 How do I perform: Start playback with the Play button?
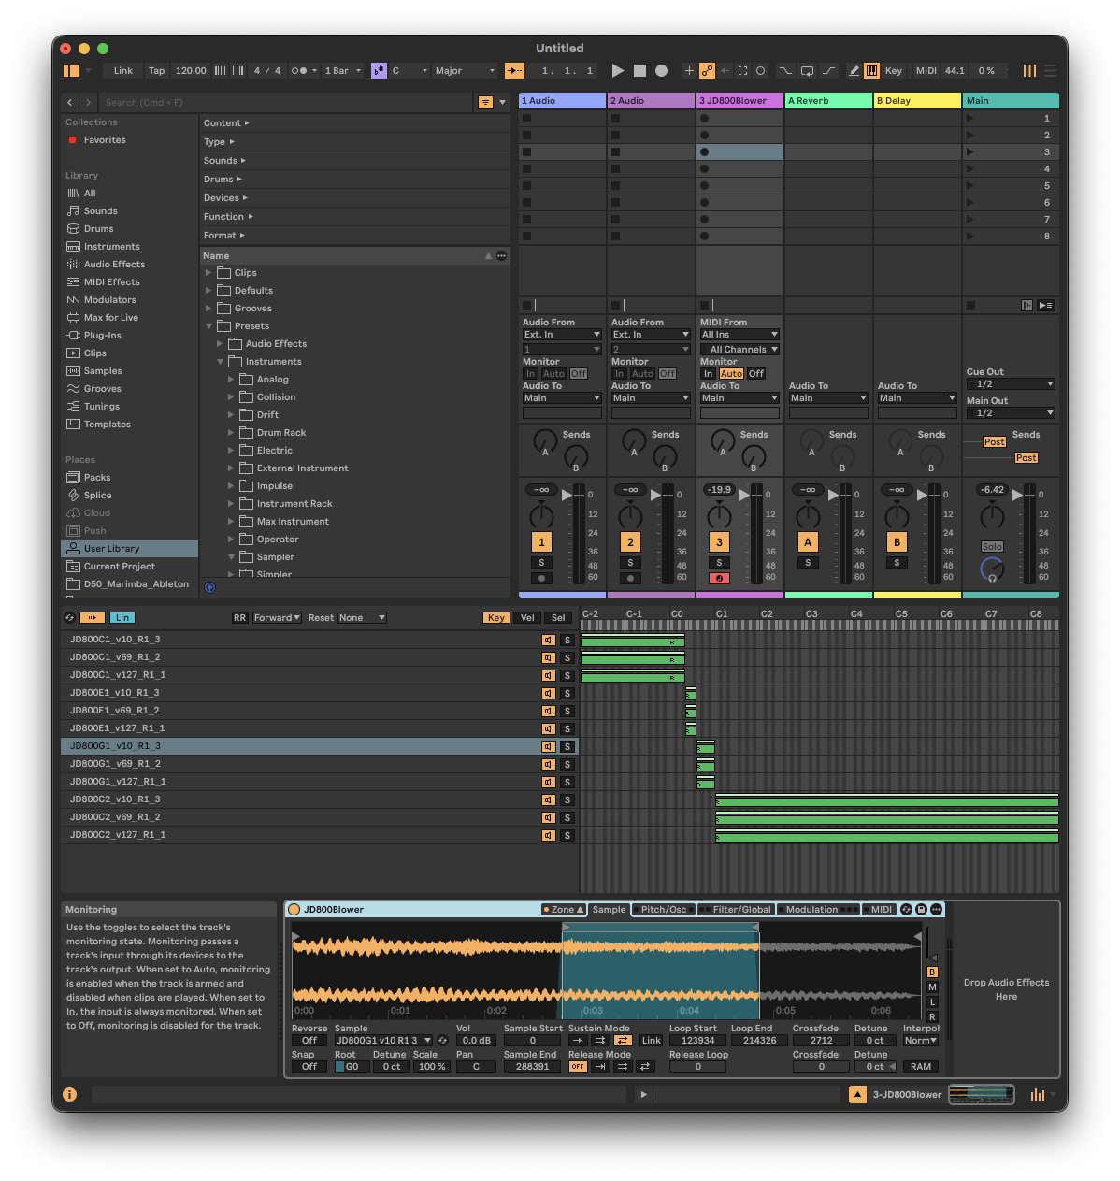(618, 70)
